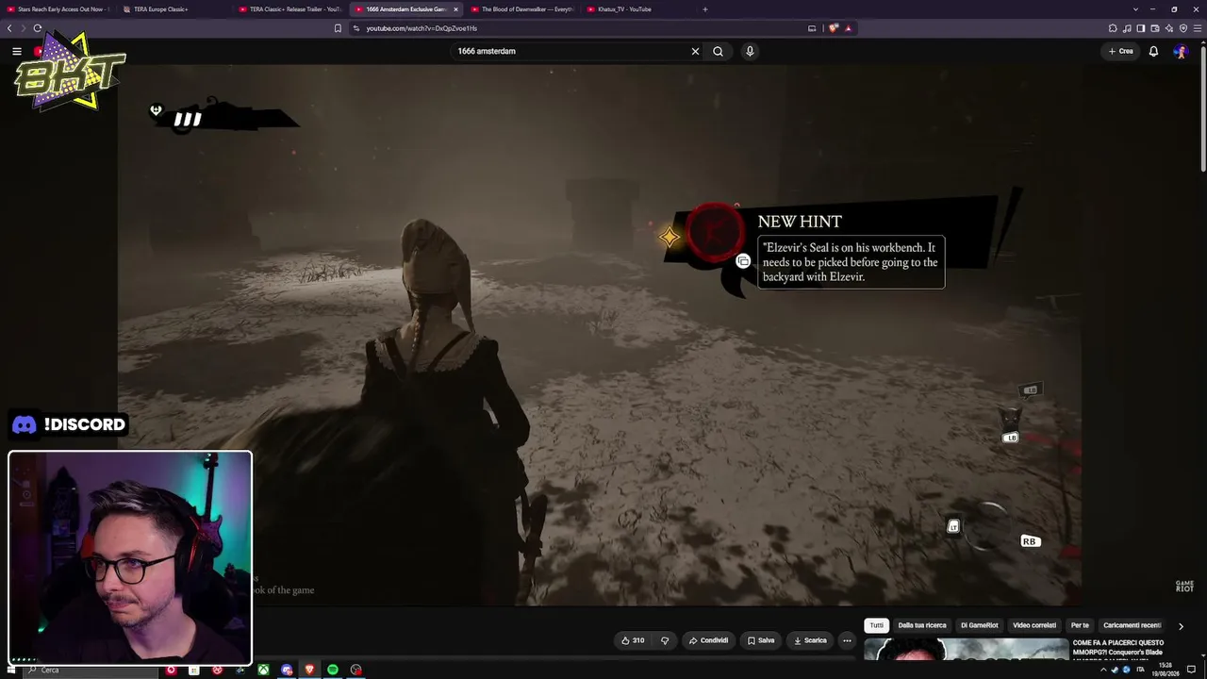
Task: Switch to The Blood of Dawnwalker tab
Action: 521,9
